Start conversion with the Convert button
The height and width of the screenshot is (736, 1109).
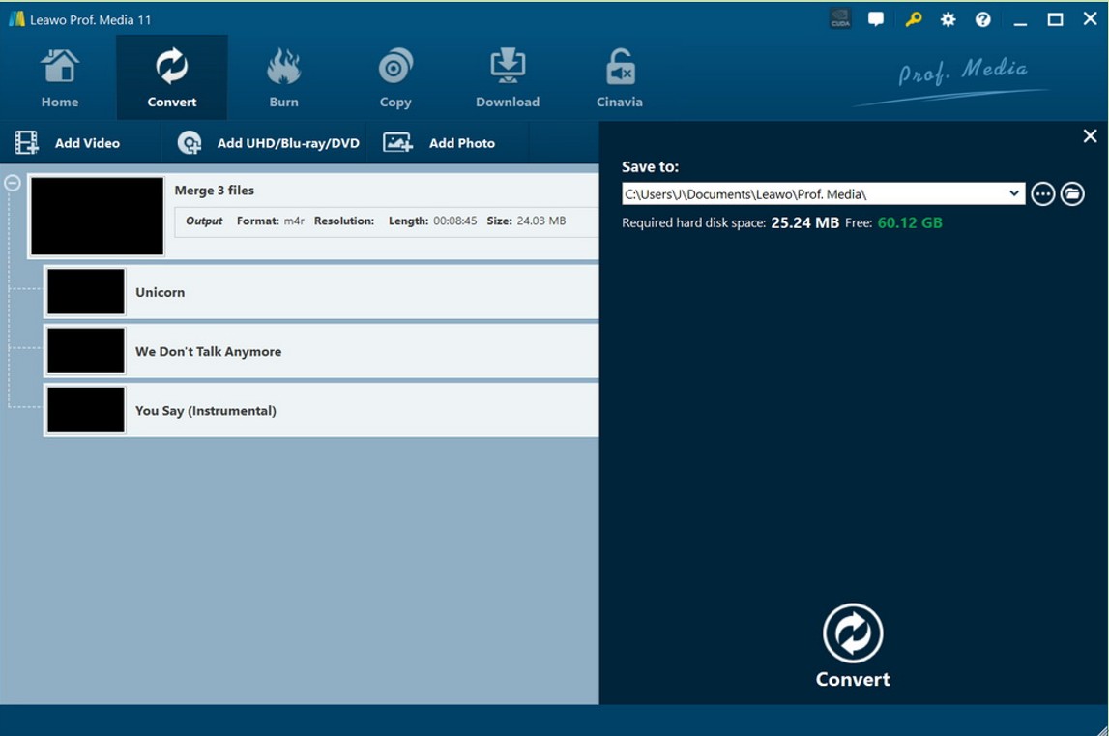point(852,645)
